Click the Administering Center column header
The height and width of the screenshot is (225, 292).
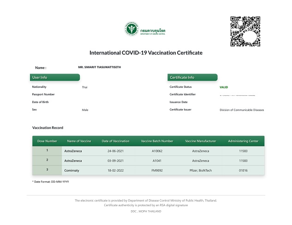click(244, 141)
